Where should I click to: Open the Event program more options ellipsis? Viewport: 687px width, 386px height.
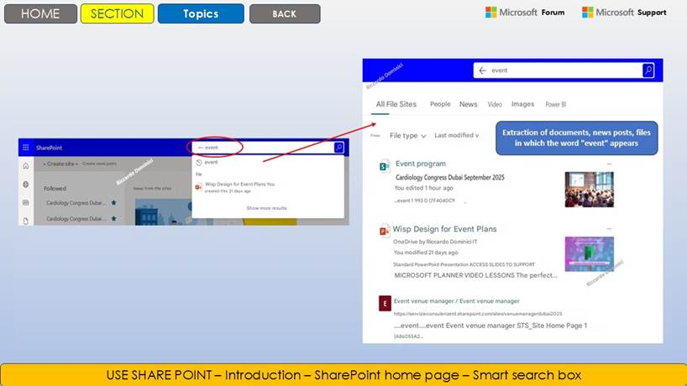[609, 164]
